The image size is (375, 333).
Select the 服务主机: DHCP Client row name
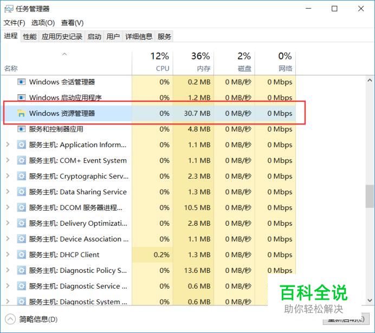click(64, 254)
